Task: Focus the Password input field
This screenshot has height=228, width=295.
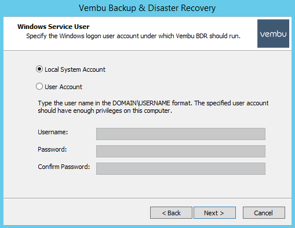Action: coord(181,151)
